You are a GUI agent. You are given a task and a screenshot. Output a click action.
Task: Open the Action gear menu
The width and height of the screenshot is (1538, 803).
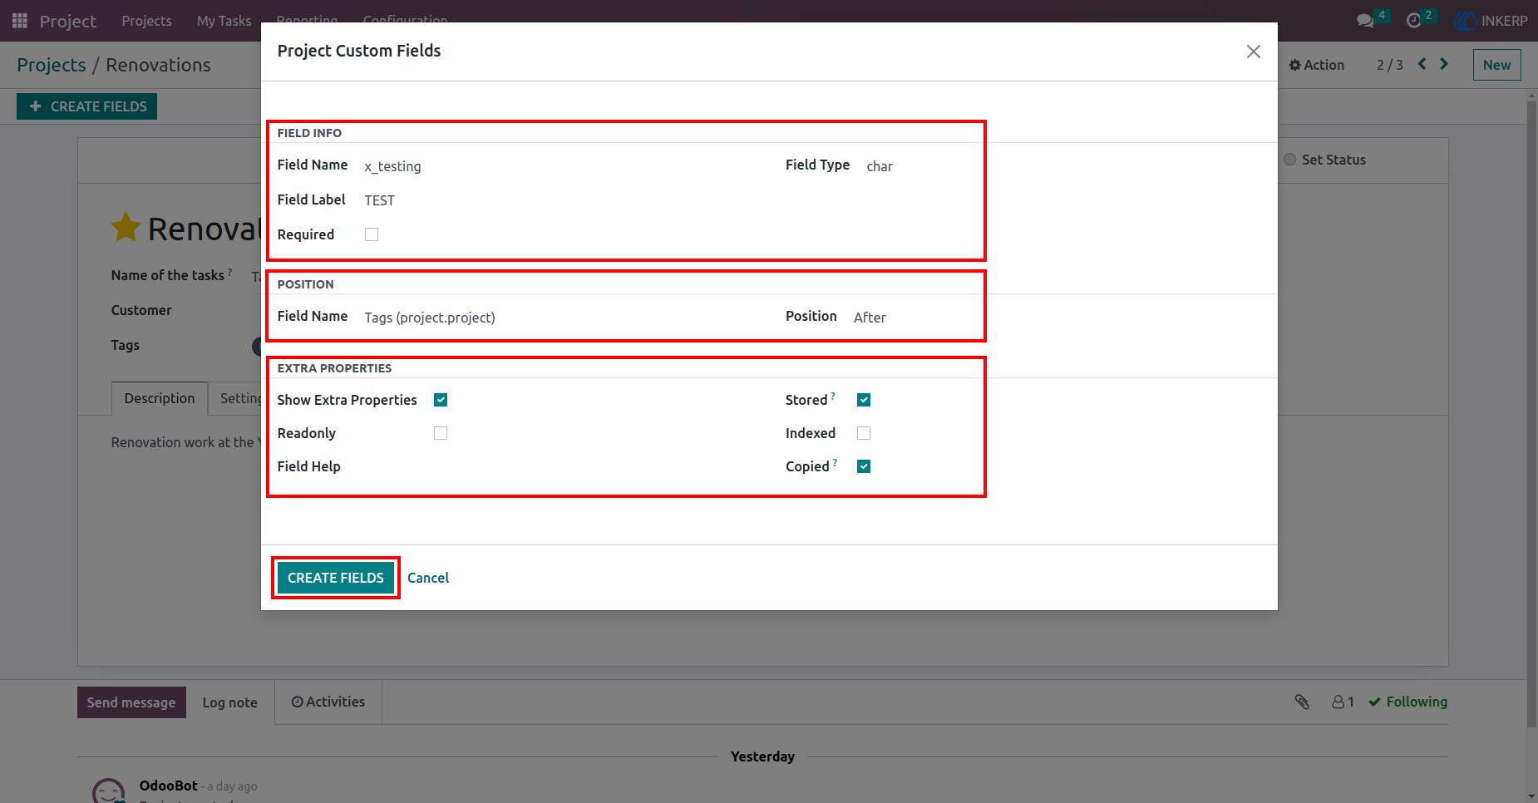tap(1317, 65)
